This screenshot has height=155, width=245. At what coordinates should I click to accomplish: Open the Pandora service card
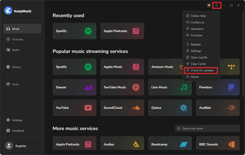coord(218,87)
